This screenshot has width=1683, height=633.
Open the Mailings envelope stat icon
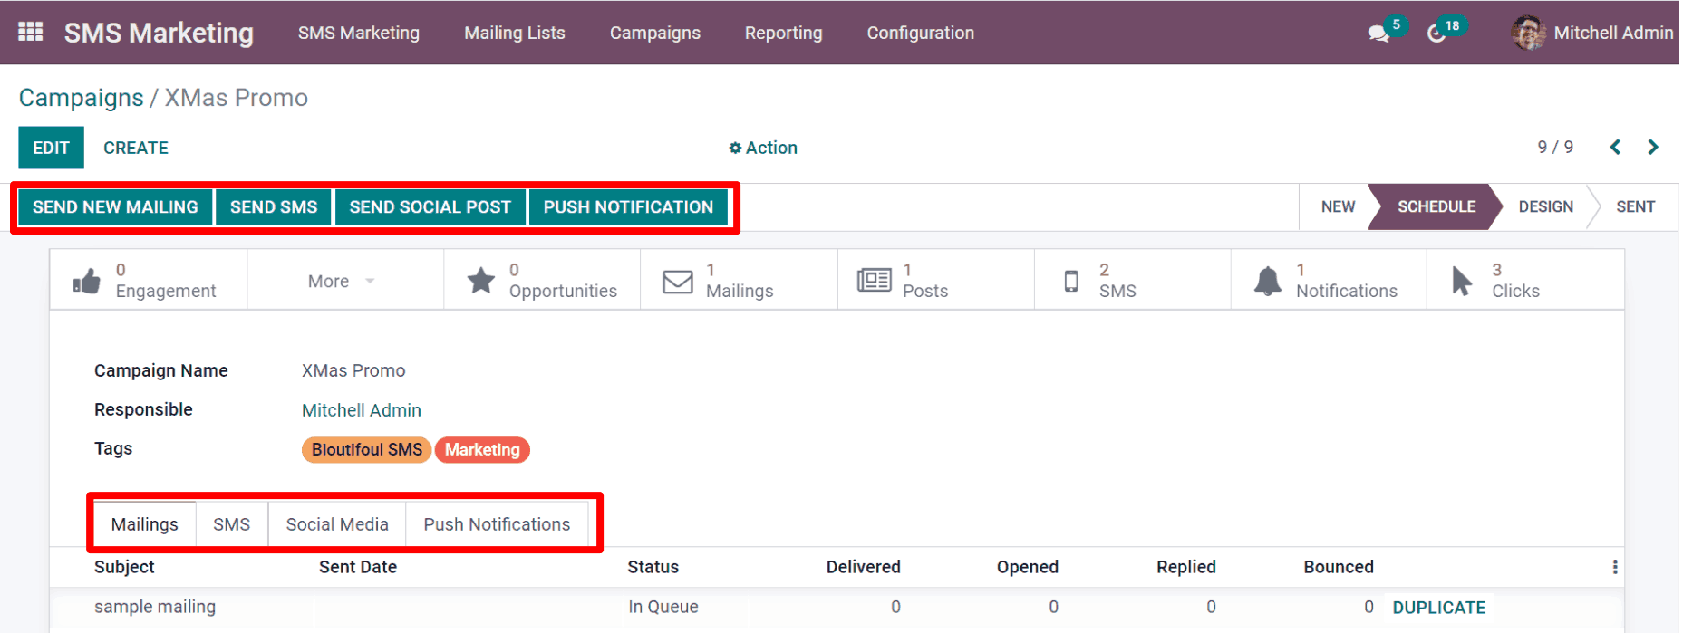pos(678,281)
